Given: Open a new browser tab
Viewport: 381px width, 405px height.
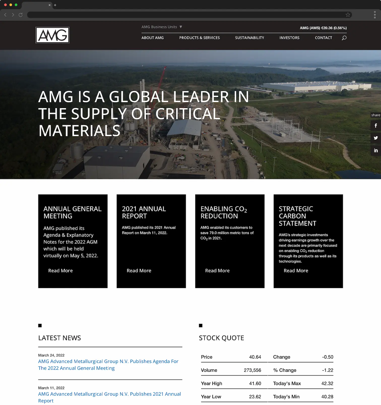Looking at the screenshot, I should (55, 5).
